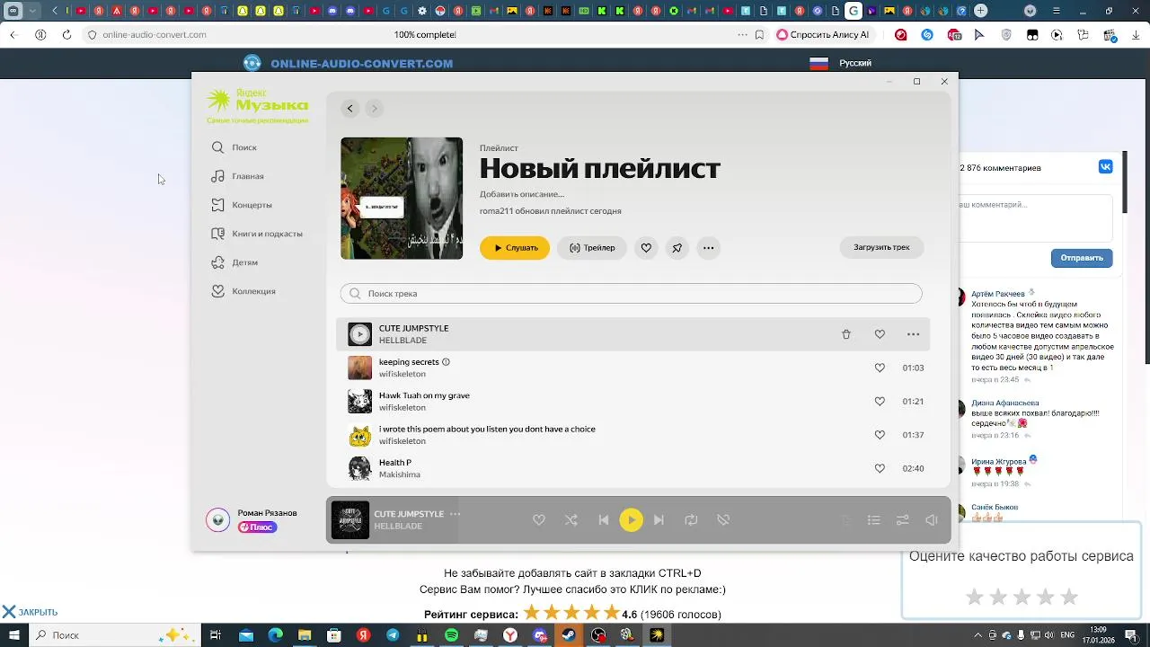Open Коллекция section
The height and width of the screenshot is (647, 1150).
click(243, 291)
